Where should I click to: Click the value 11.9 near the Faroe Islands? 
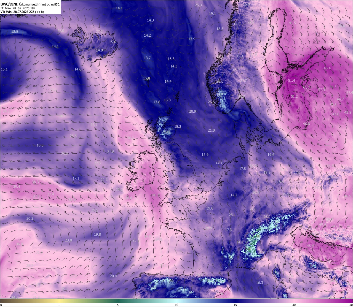pos(146,79)
